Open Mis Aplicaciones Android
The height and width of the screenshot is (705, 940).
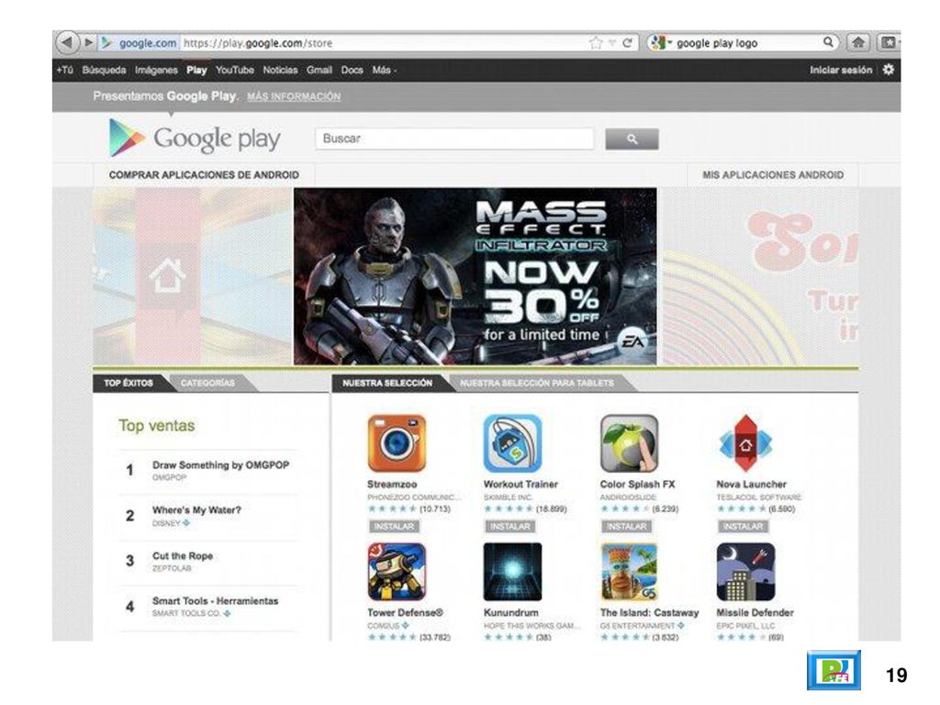[x=773, y=175]
